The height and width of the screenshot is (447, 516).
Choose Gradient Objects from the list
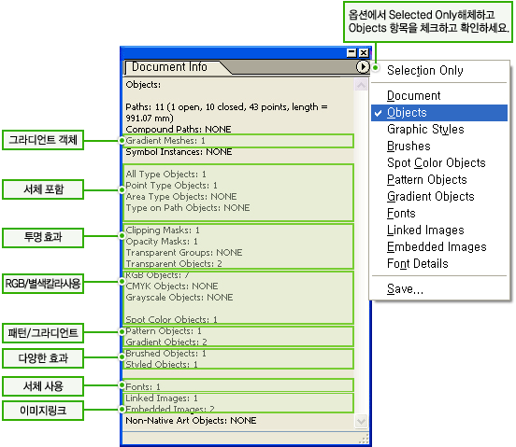tap(430, 196)
